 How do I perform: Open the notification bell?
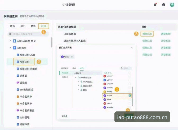coord(155,5)
